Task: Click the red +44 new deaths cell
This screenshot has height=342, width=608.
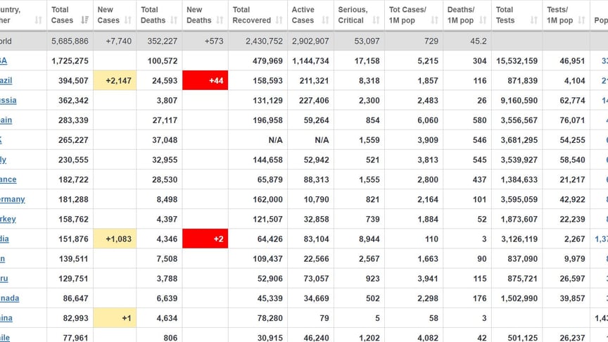Action: [x=205, y=81]
